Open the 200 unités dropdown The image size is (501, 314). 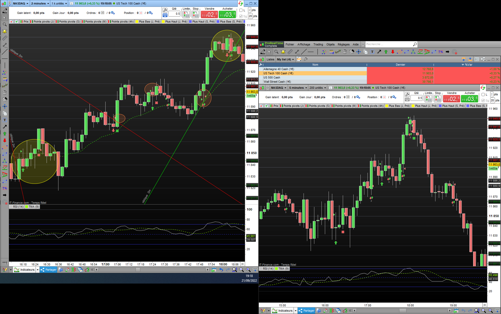[318, 88]
